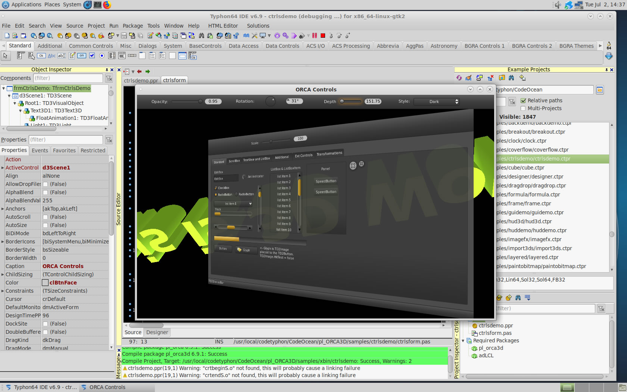
Task: Select the TCheckBox component palette icon
Action: (92, 56)
